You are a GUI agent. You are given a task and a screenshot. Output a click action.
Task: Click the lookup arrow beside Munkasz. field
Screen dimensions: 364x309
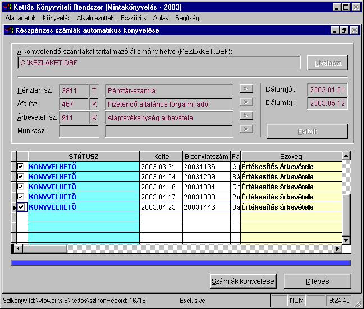[246, 129]
